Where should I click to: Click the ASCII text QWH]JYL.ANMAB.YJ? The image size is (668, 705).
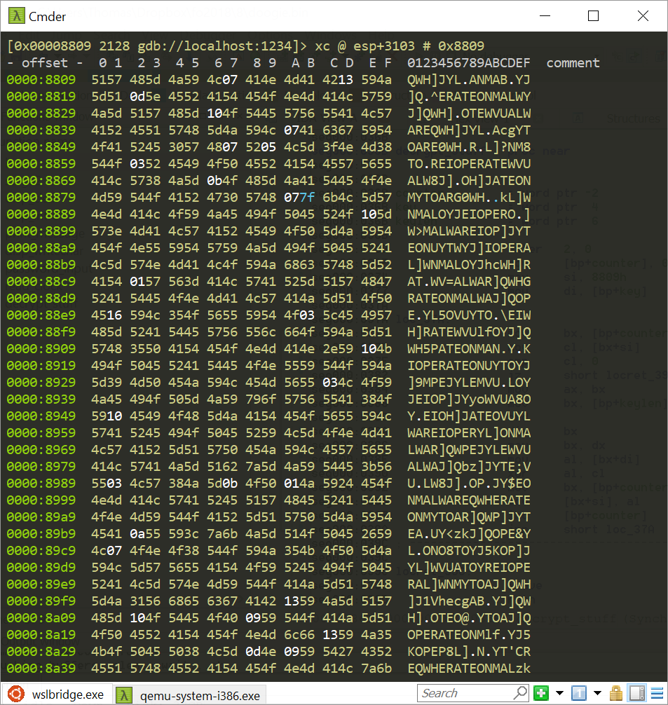(468, 79)
